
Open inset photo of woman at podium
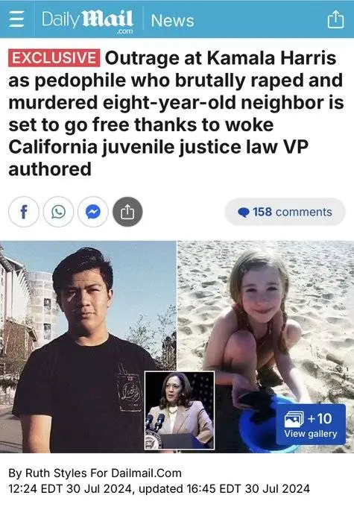pyautogui.click(x=180, y=410)
